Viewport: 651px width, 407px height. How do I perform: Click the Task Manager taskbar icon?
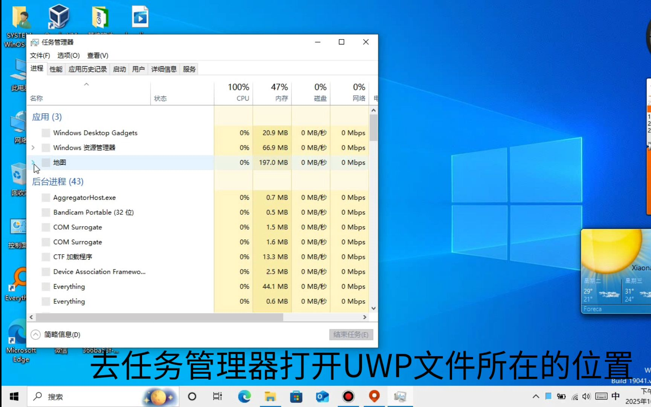pos(400,396)
